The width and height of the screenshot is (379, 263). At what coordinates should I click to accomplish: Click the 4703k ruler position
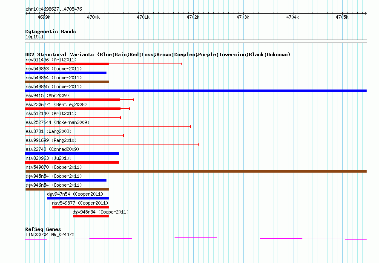[243, 17]
